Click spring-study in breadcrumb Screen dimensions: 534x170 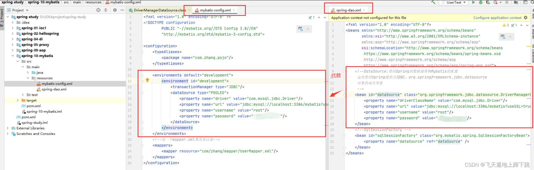13,2
